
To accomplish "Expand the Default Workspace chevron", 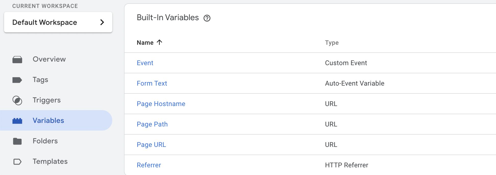I will click(102, 22).
